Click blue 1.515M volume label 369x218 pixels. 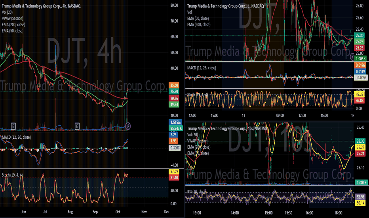[x=175, y=122]
